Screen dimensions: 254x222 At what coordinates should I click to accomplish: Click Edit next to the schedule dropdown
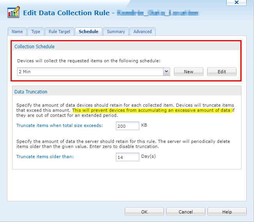click(222, 72)
